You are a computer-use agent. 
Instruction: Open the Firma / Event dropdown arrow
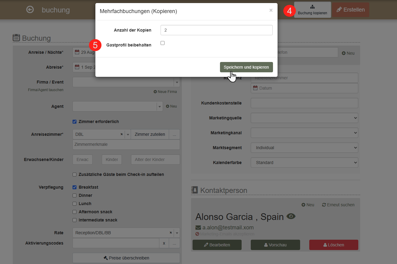177,82
